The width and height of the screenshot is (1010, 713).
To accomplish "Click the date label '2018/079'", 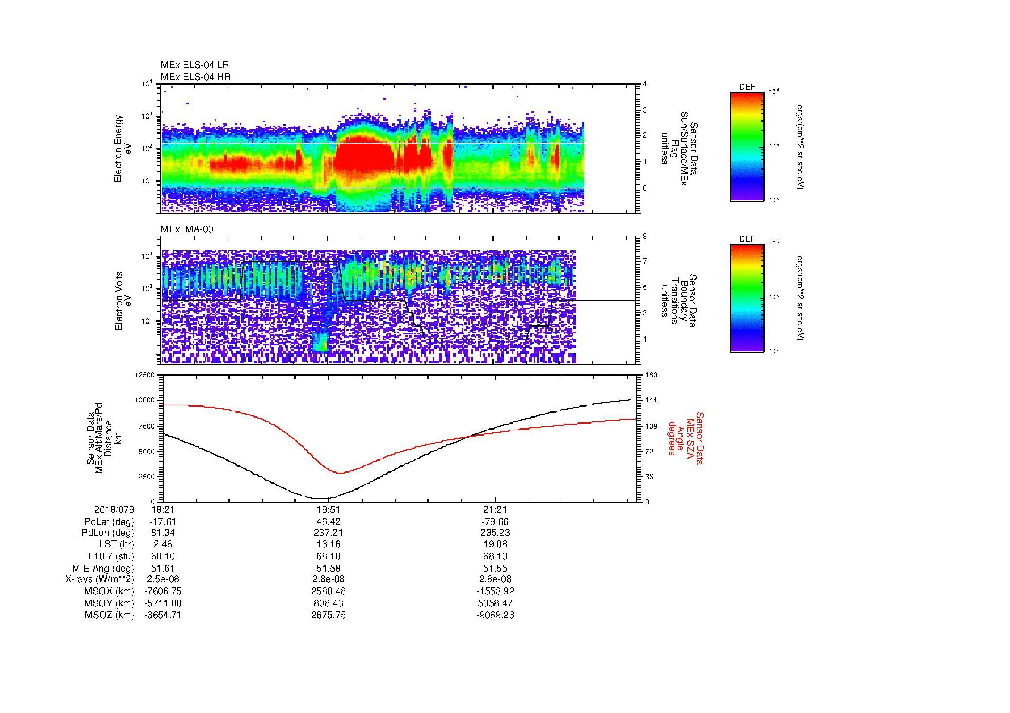I will (114, 509).
